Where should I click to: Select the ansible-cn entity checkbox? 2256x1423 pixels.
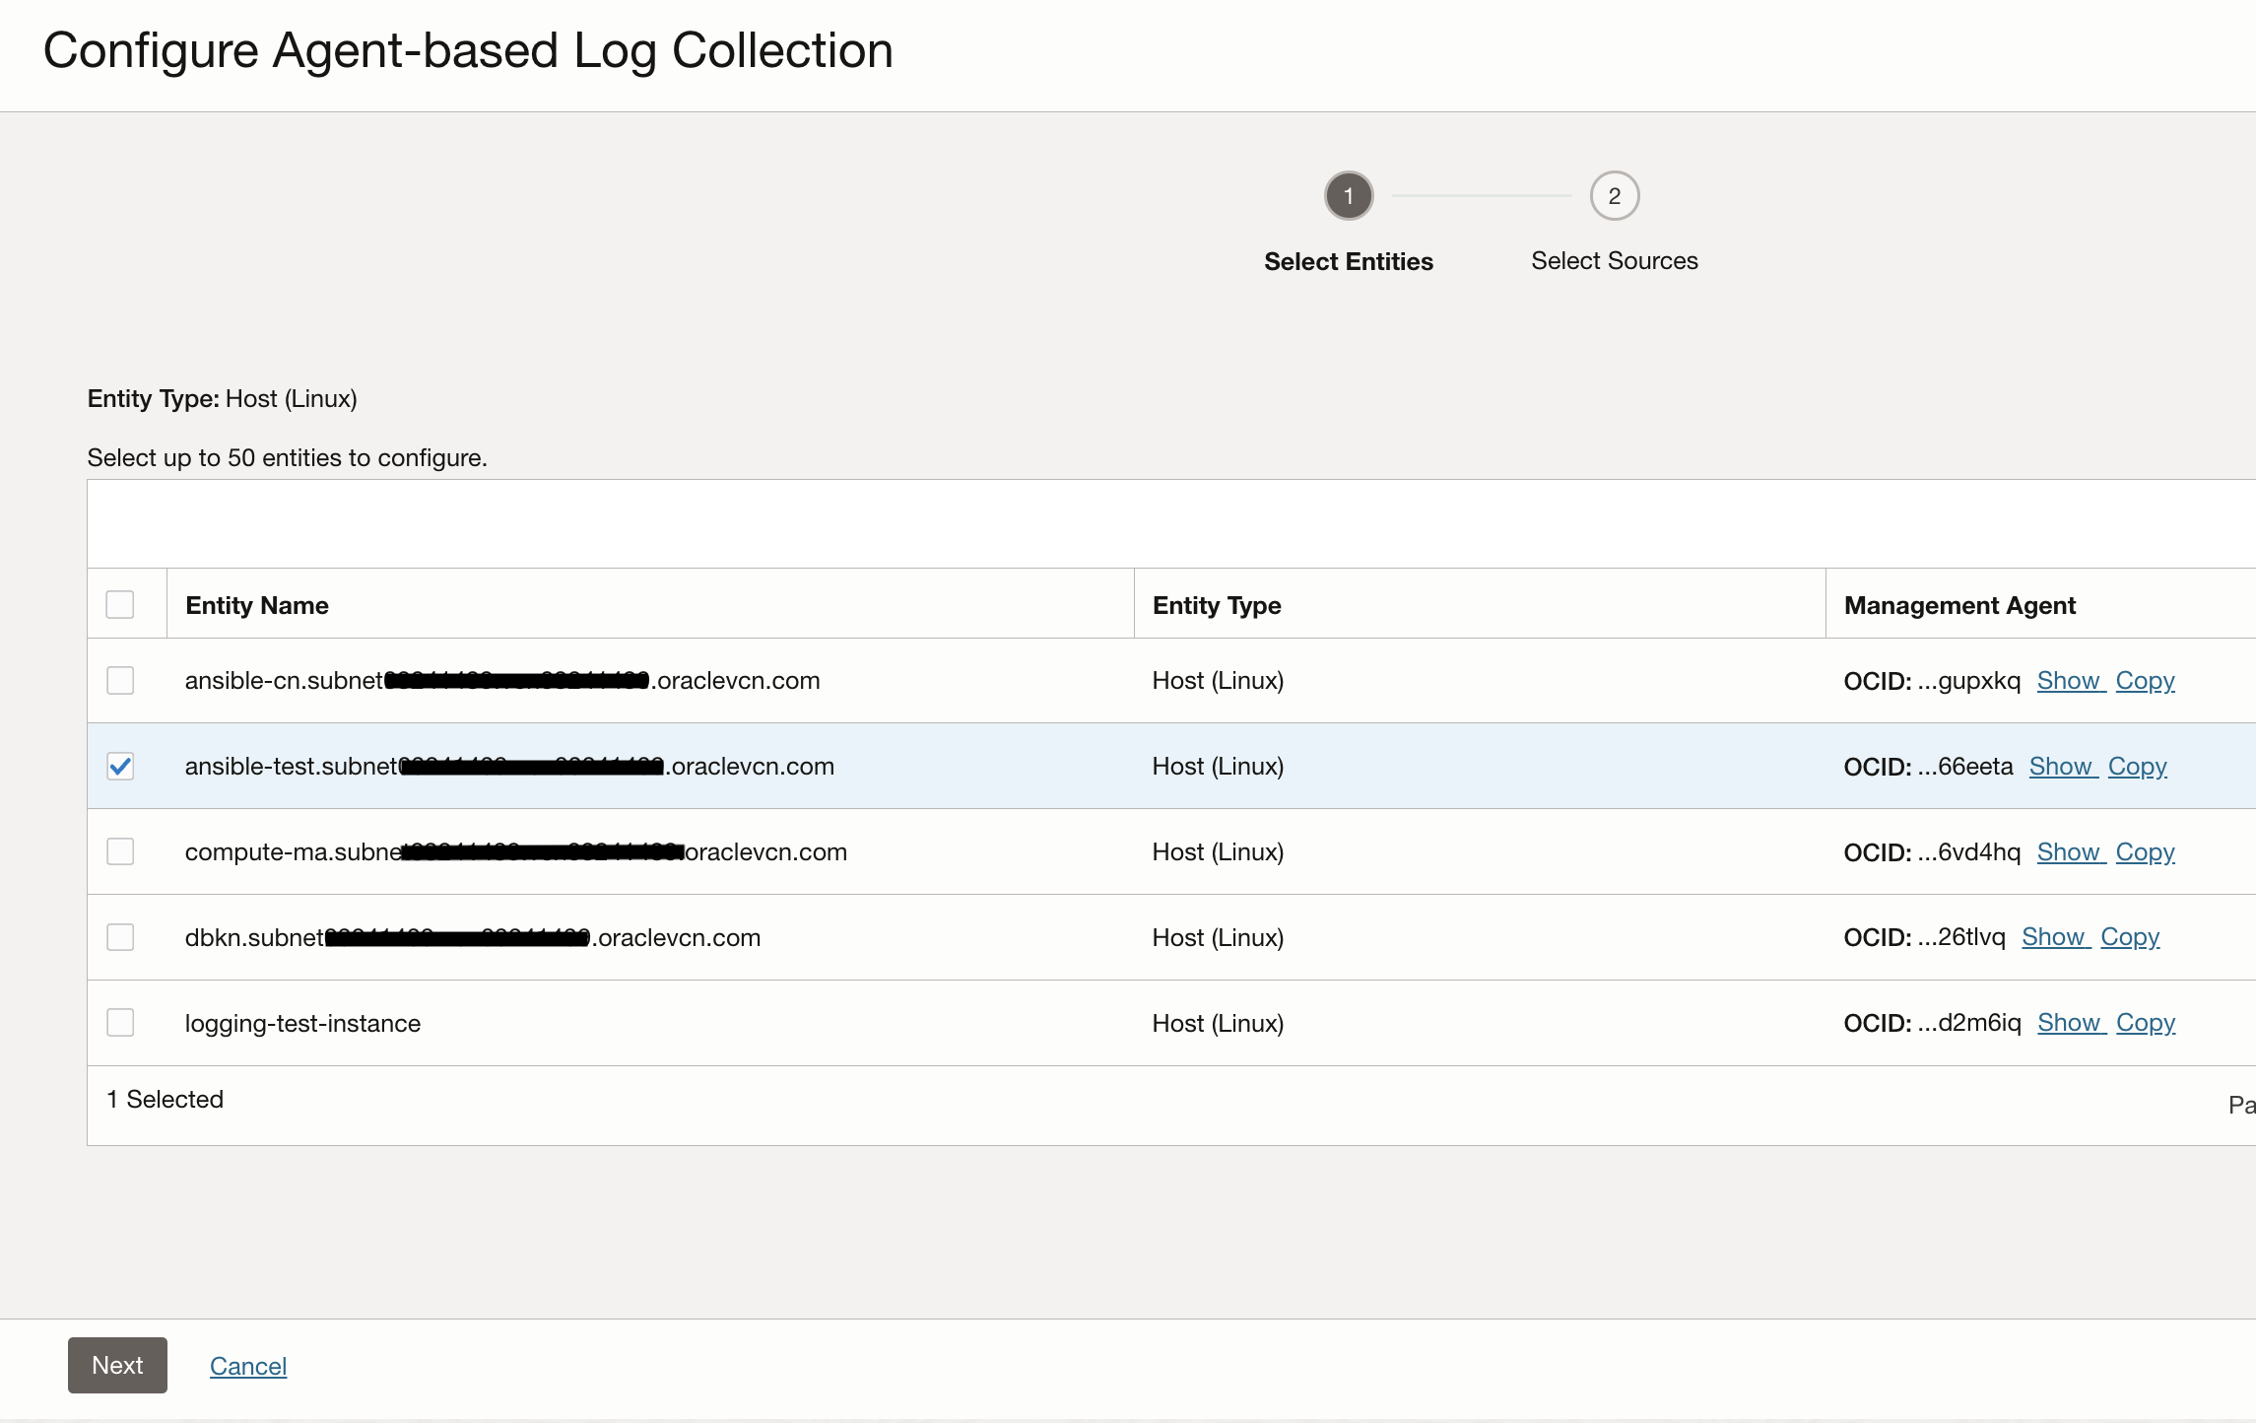click(120, 680)
